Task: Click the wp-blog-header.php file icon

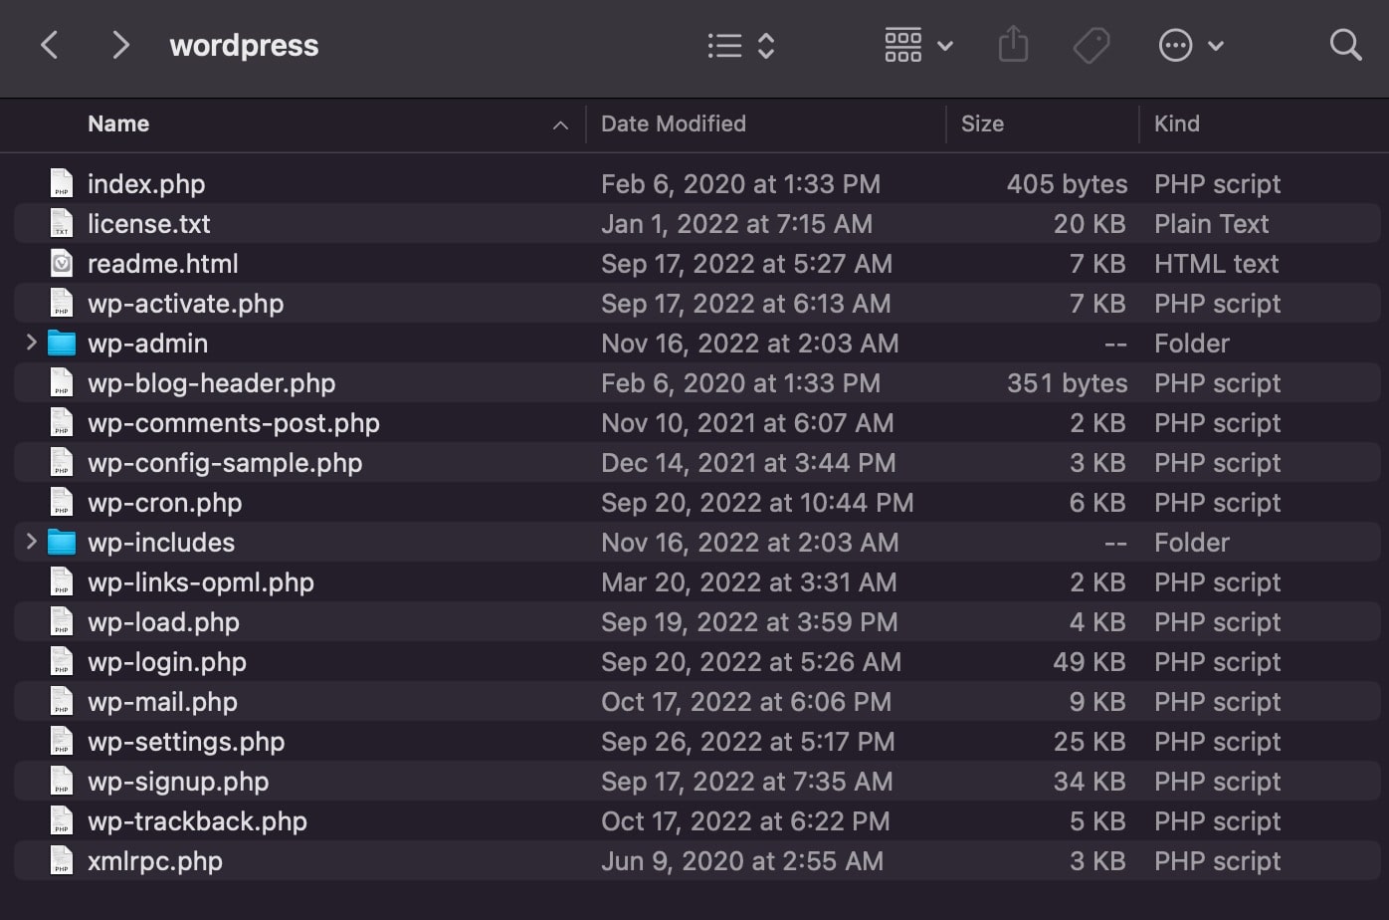Action: tap(62, 382)
